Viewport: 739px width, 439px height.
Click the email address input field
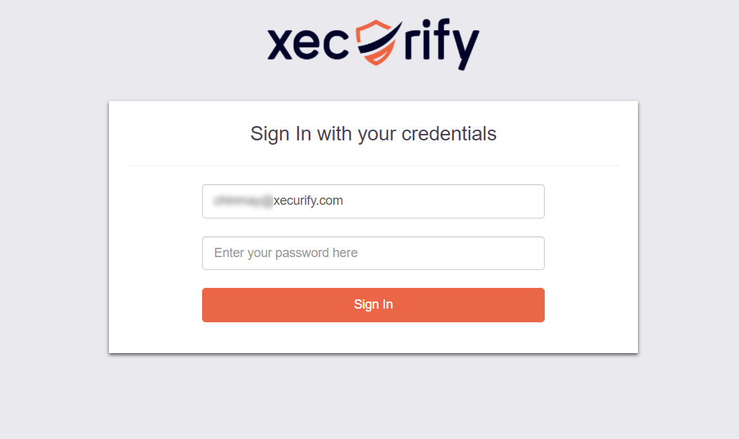[373, 201]
